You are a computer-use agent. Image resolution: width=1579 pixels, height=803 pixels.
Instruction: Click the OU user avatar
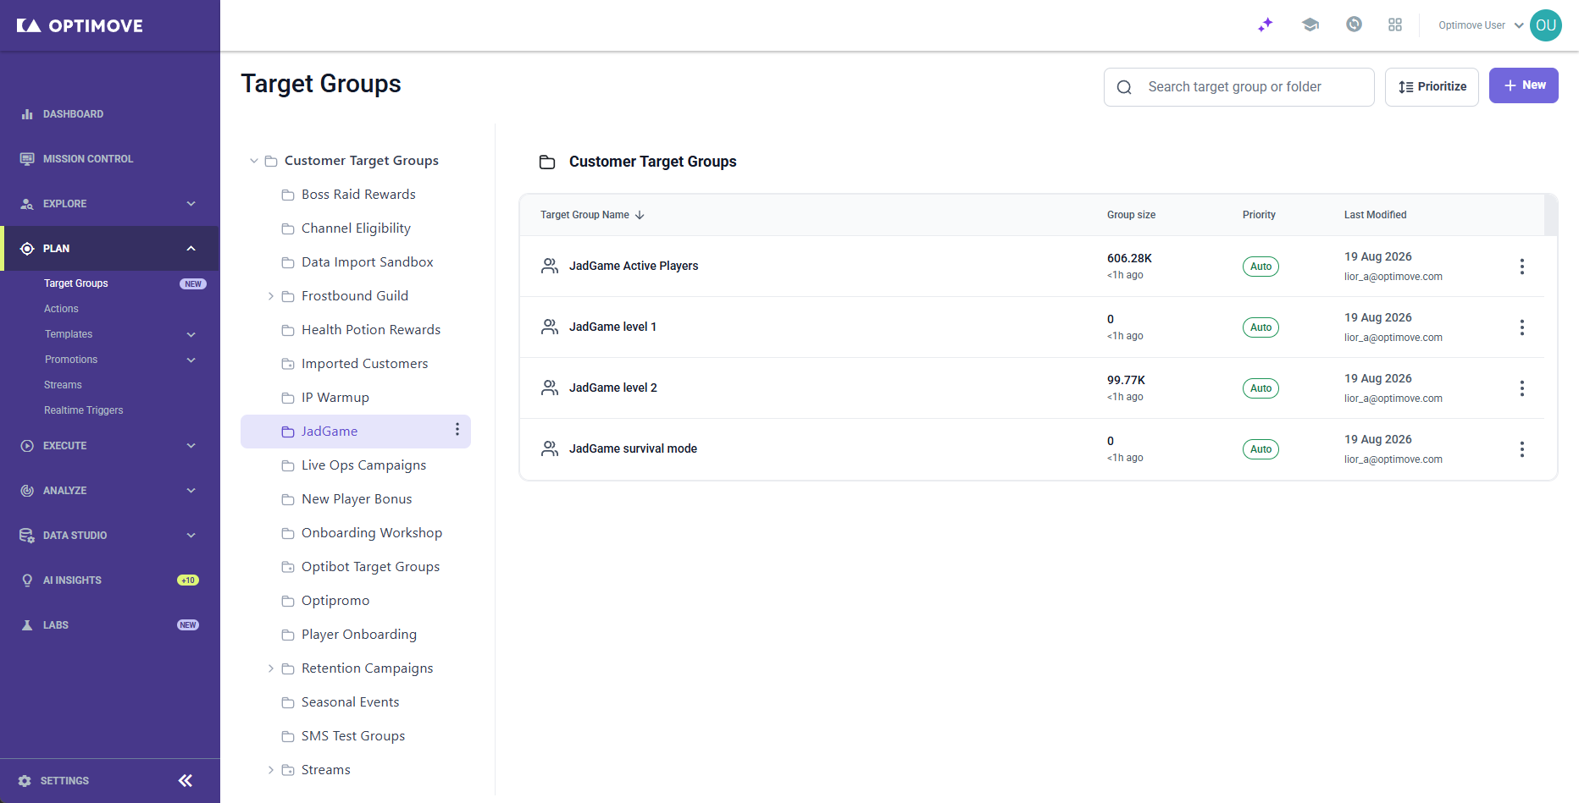pos(1546,25)
